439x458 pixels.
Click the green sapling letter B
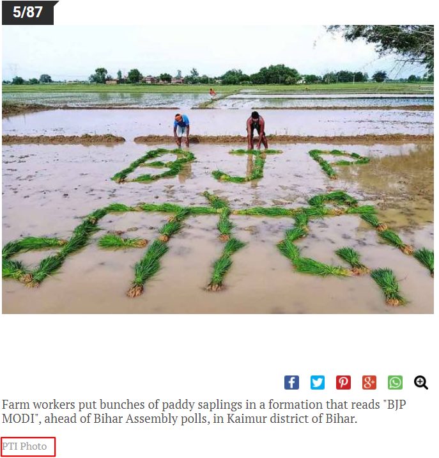153,165
